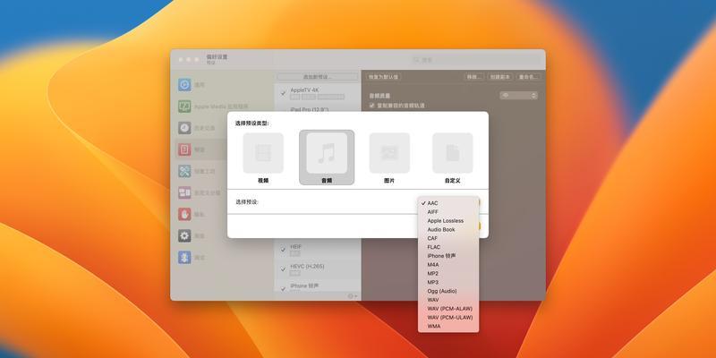Screen dimensions: 716x358
Task: Click the 移除... button
Action: click(x=474, y=77)
